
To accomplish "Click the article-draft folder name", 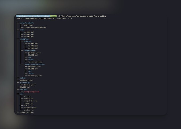I will coord(27,23).
